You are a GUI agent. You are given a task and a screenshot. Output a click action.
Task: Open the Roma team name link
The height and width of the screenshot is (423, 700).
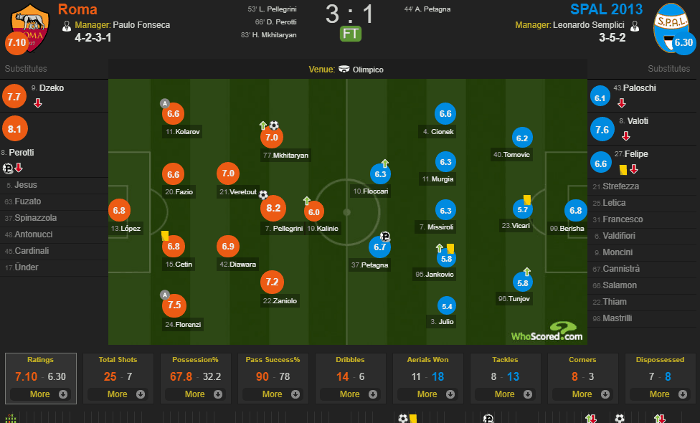click(77, 9)
